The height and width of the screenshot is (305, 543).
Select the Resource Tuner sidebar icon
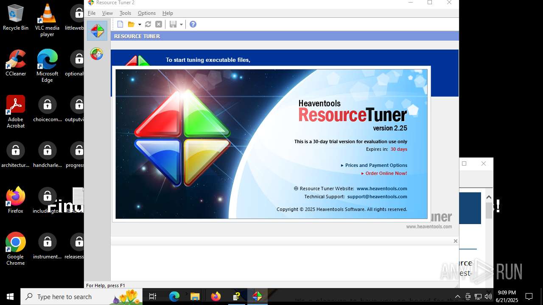click(x=97, y=31)
